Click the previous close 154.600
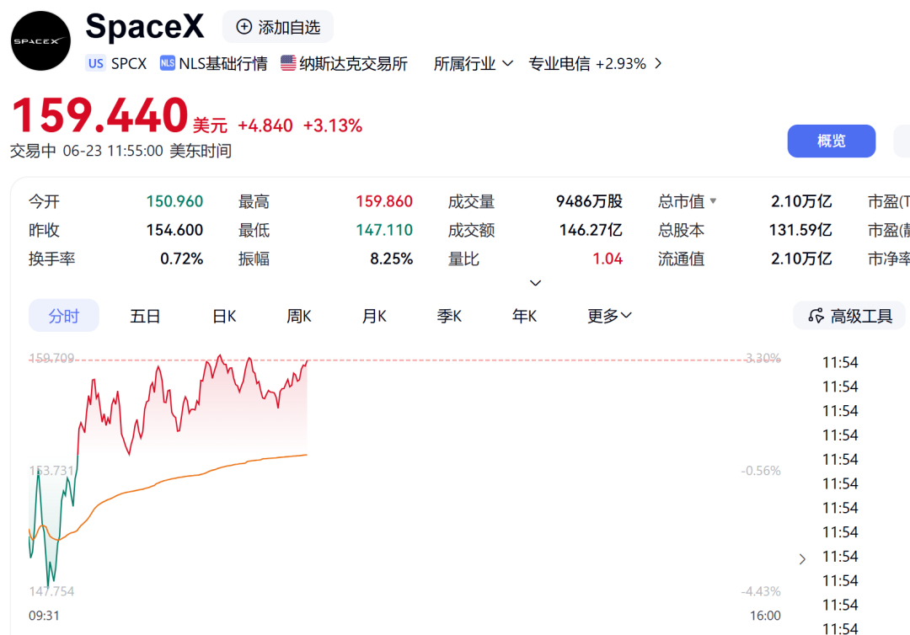910x635 pixels. click(x=174, y=230)
